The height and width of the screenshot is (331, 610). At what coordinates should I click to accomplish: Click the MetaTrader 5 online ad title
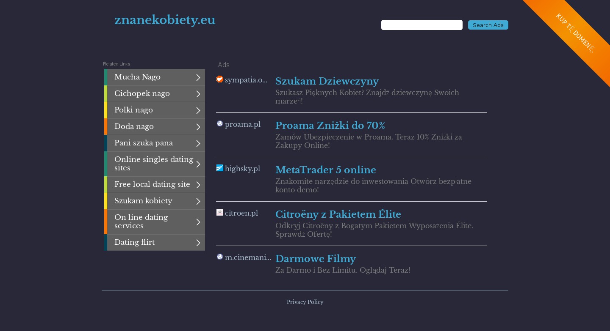(x=325, y=170)
